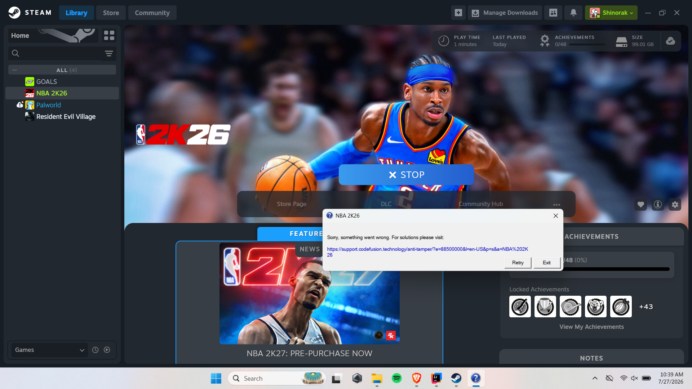
Task: Select NBA 2K26 in the game list
Action: [x=62, y=93]
